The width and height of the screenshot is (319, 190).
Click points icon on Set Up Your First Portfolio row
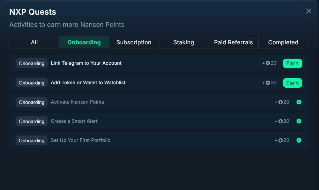(280, 140)
